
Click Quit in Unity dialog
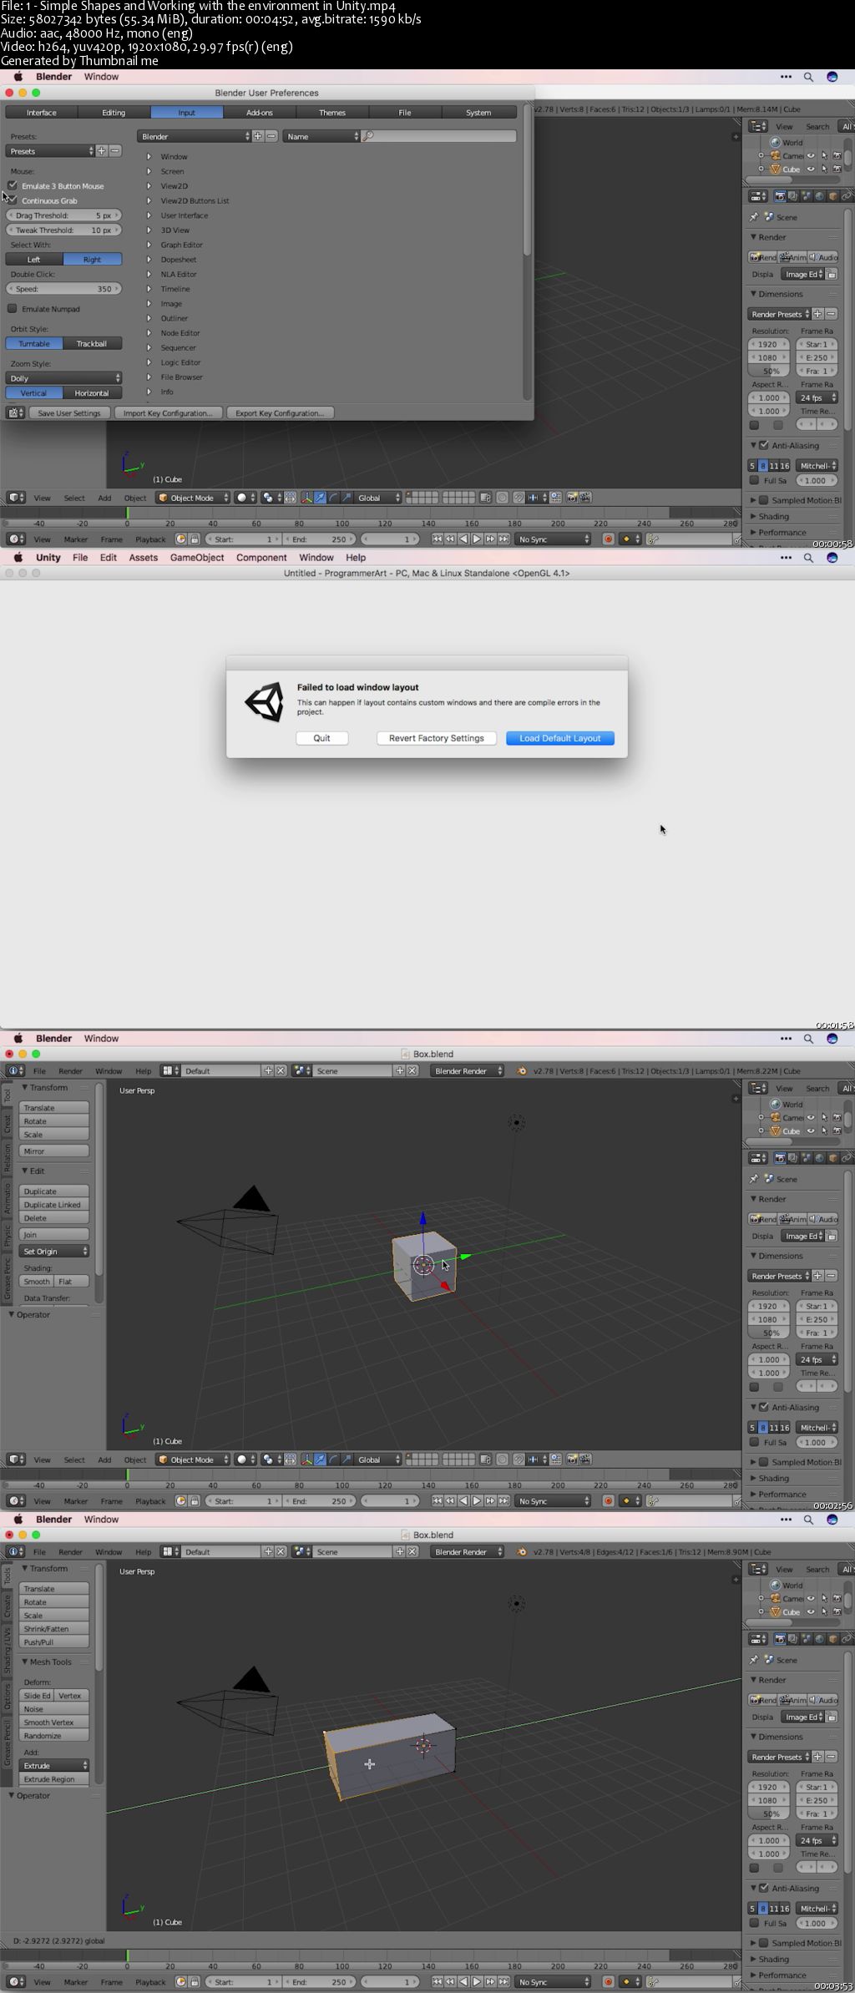322,738
